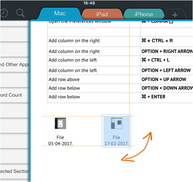Open the Word Count sidebar item
The height and width of the screenshot is (182, 193).
(x=14, y=95)
